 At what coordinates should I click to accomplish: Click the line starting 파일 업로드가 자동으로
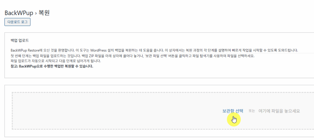pos(56,61)
